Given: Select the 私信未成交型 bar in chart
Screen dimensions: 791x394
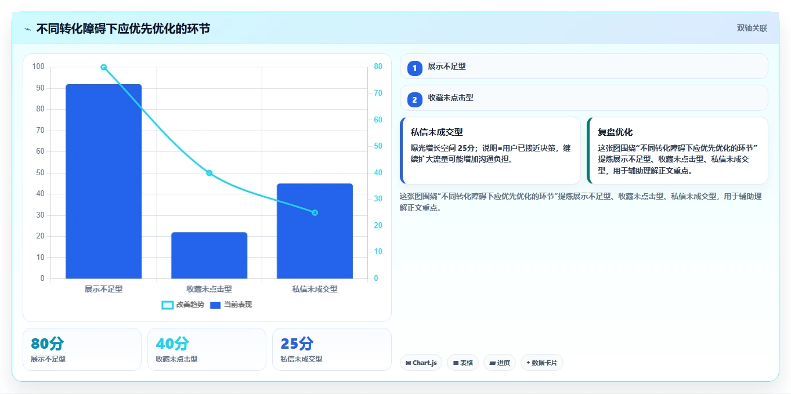Looking at the screenshot, I should tap(315, 231).
